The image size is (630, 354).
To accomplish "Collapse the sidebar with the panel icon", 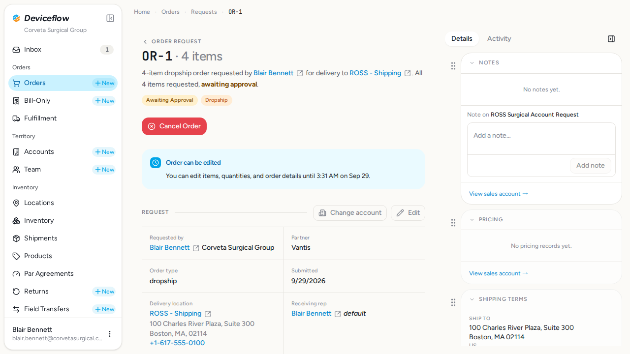I will (x=110, y=18).
